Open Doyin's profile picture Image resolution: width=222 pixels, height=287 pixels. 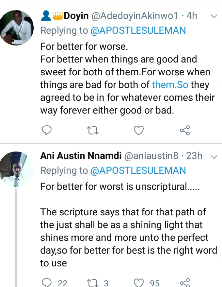[17, 27]
